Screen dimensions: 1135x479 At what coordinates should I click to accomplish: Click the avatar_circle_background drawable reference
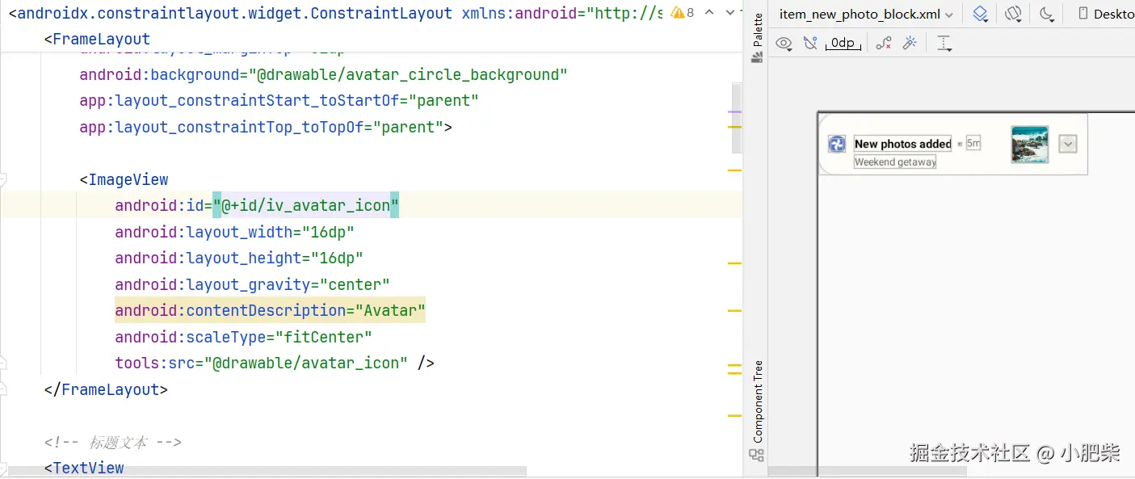tap(408, 74)
